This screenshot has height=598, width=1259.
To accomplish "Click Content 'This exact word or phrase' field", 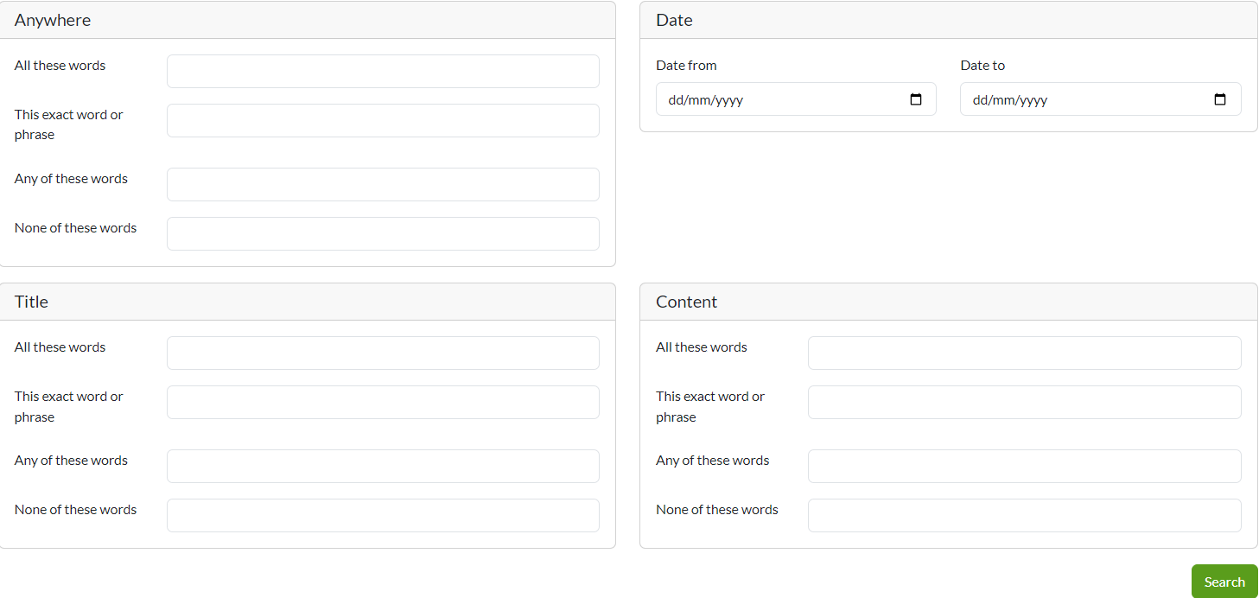I will click(x=1024, y=402).
